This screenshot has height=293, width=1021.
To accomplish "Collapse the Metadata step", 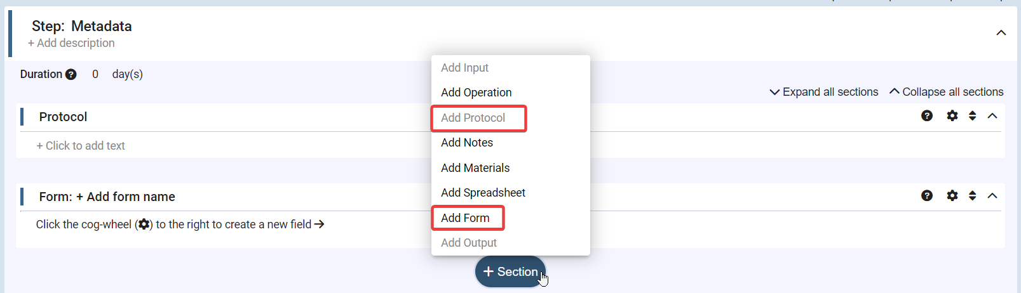I will 1001,33.
